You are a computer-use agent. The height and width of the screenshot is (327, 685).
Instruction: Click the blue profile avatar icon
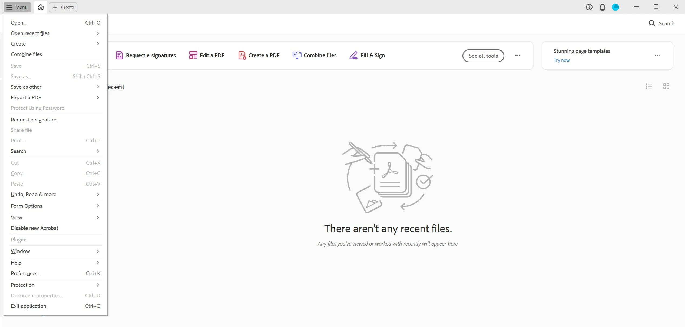click(615, 7)
